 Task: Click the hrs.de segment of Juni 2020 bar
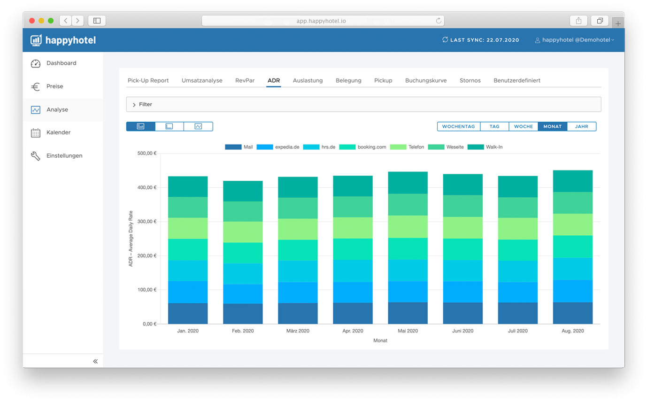click(x=462, y=271)
